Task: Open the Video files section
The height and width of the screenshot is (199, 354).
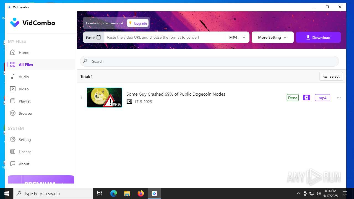Action: [x=41, y=89]
